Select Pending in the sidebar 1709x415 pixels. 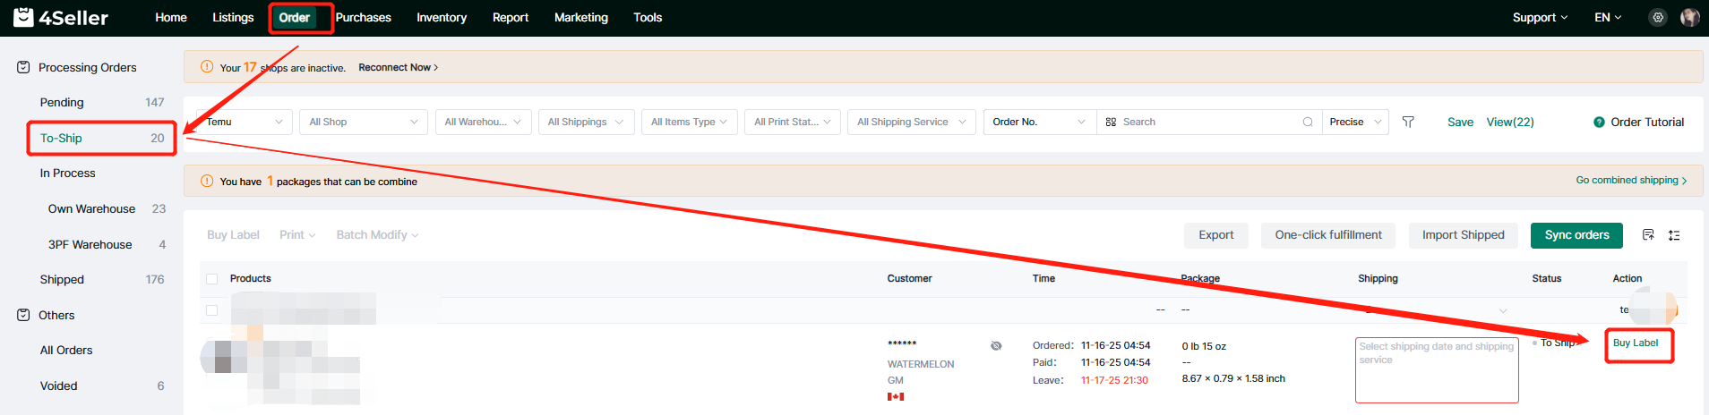click(62, 103)
